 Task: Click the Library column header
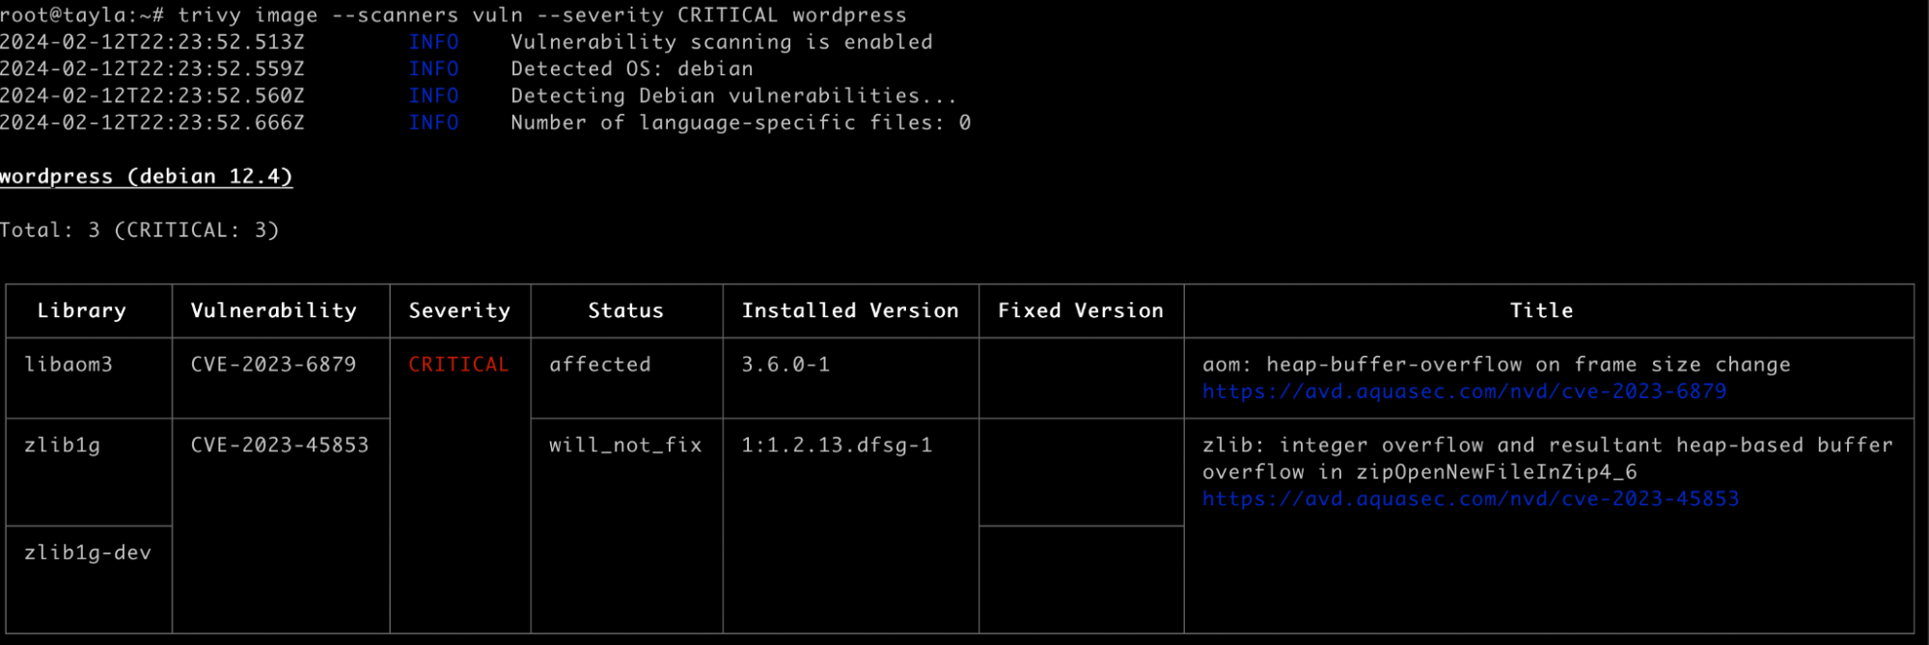(x=82, y=310)
